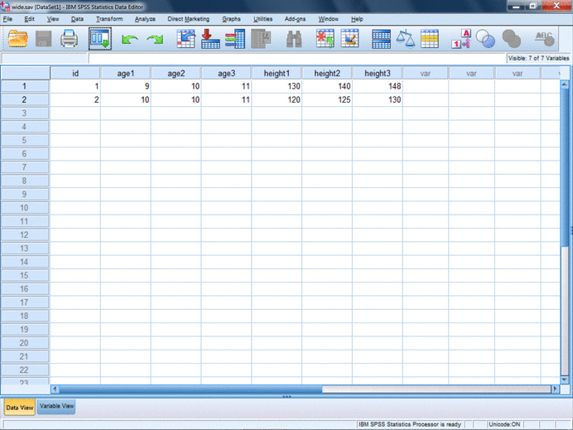573x430 pixels.
Task: Select the id column header
Action: [75, 73]
